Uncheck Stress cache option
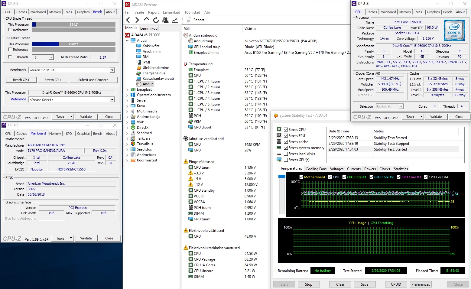Screen dimensions: 471x289 (x=286, y=141)
